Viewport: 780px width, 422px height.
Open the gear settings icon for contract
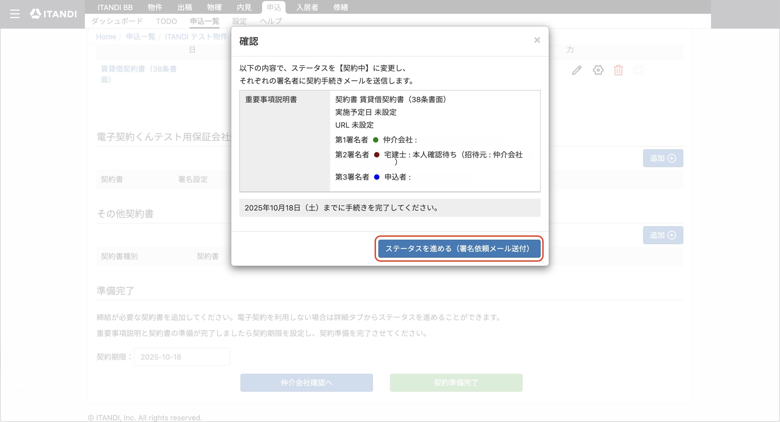598,70
